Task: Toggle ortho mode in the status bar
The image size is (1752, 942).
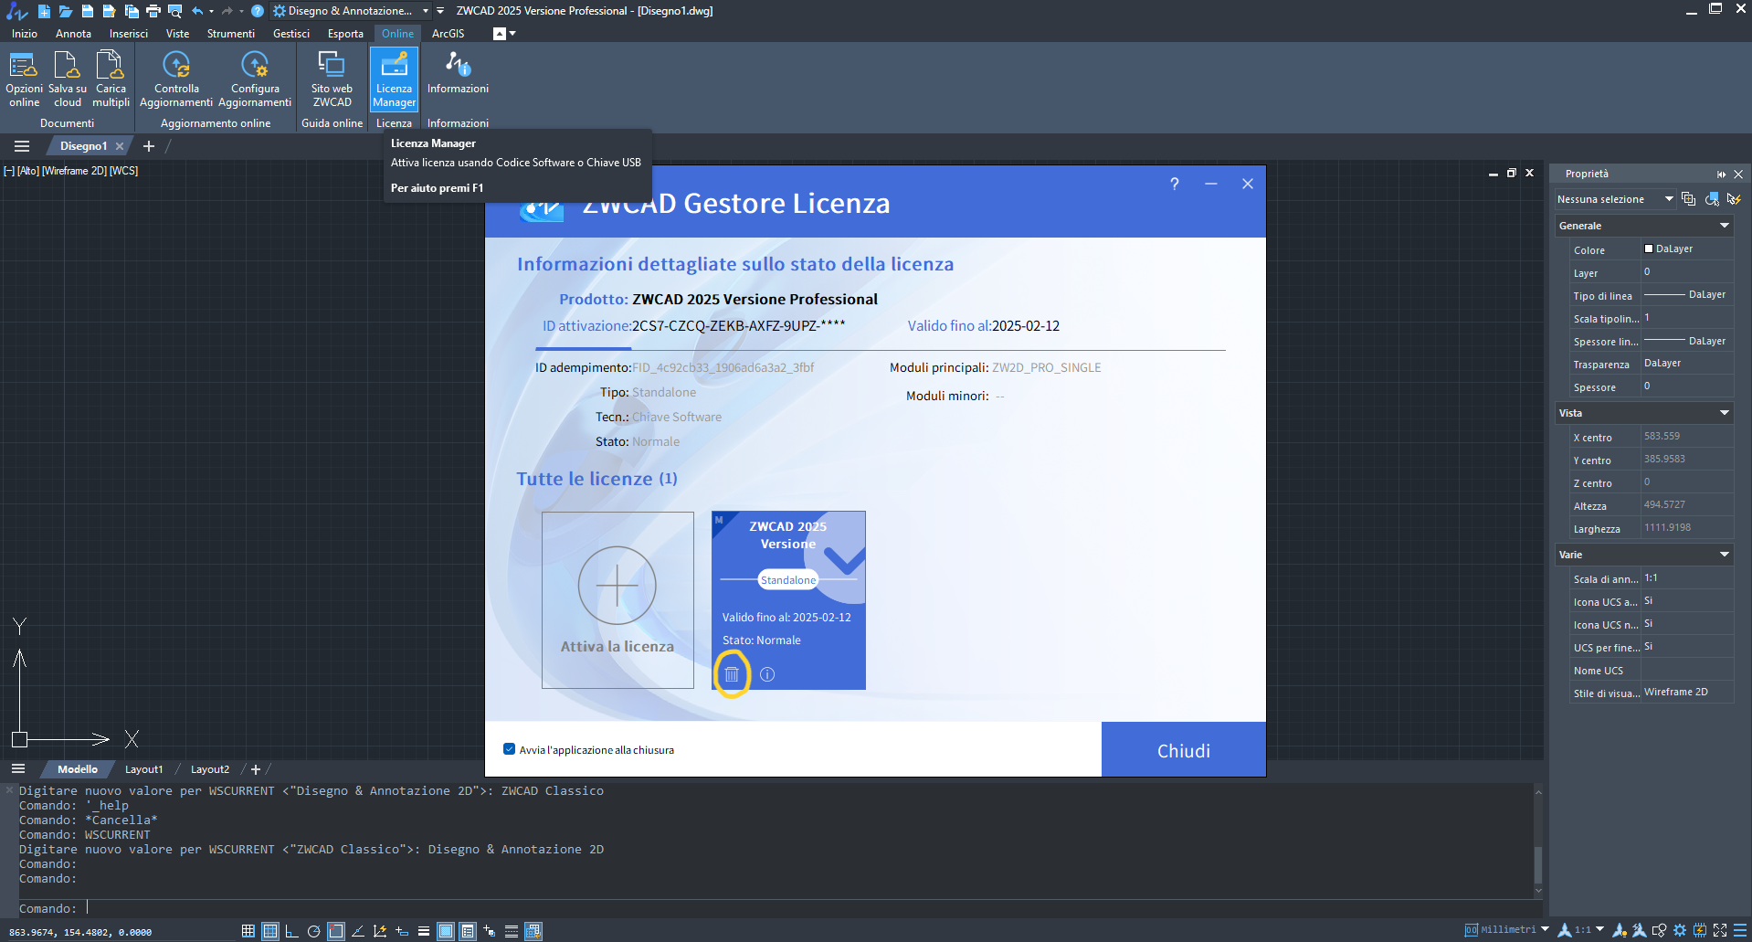Action: [x=291, y=931]
